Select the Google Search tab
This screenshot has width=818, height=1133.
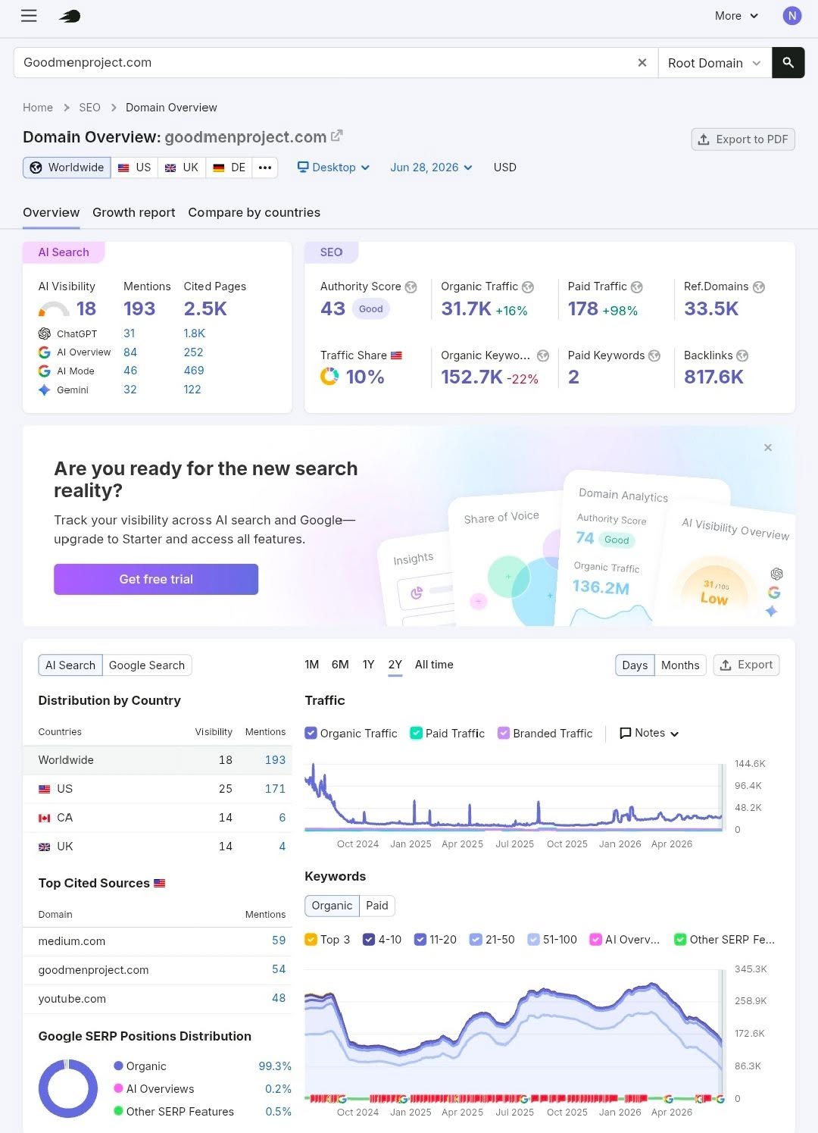point(147,665)
